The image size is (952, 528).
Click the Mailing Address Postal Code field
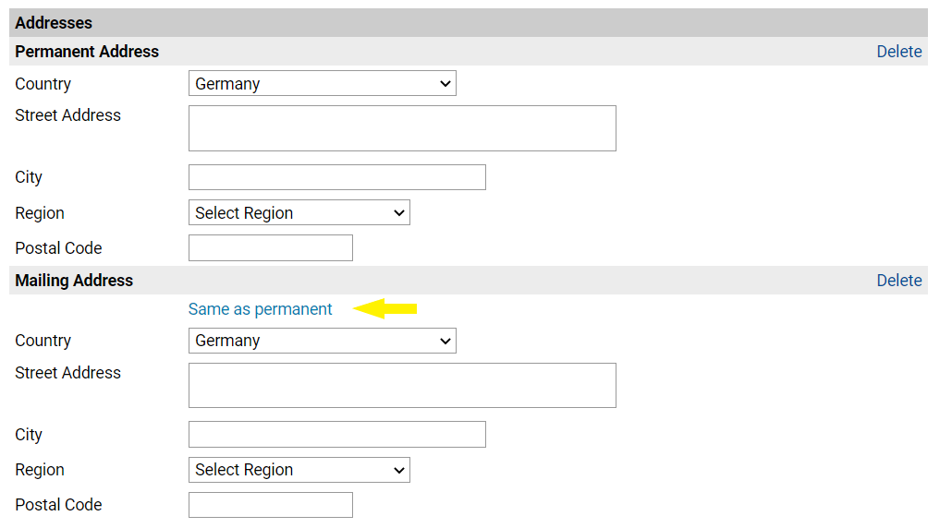(270, 505)
